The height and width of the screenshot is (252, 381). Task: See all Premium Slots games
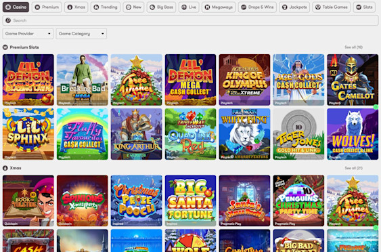pyautogui.click(x=353, y=47)
